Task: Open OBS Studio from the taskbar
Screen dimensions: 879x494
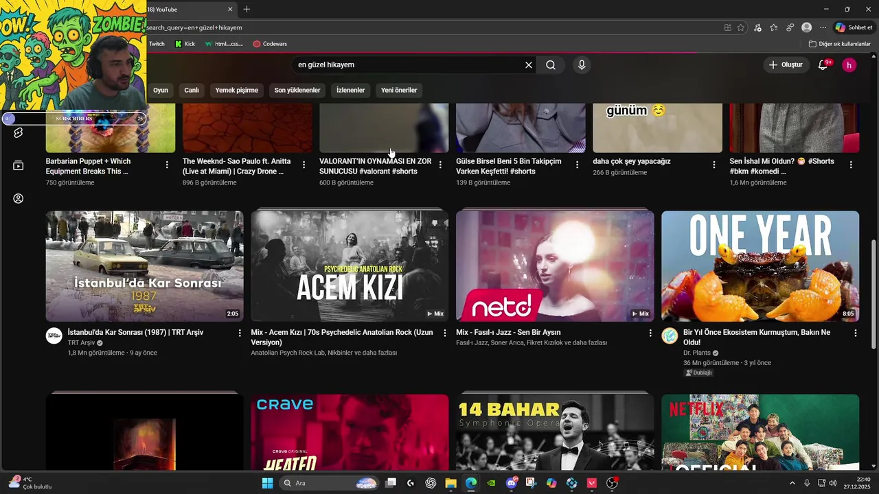Action: (x=612, y=483)
